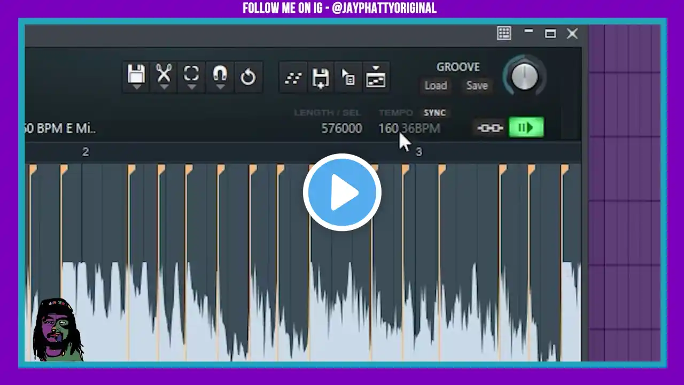This screenshot has width=684, height=385.
Task: Click the dotted groove quantize icon
Action: click(293, 78)
